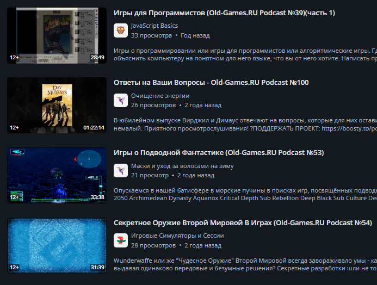Open Очищение энергии channel hummingbird avatar
The width and height of the screenshot is (377, 285).
121,100
